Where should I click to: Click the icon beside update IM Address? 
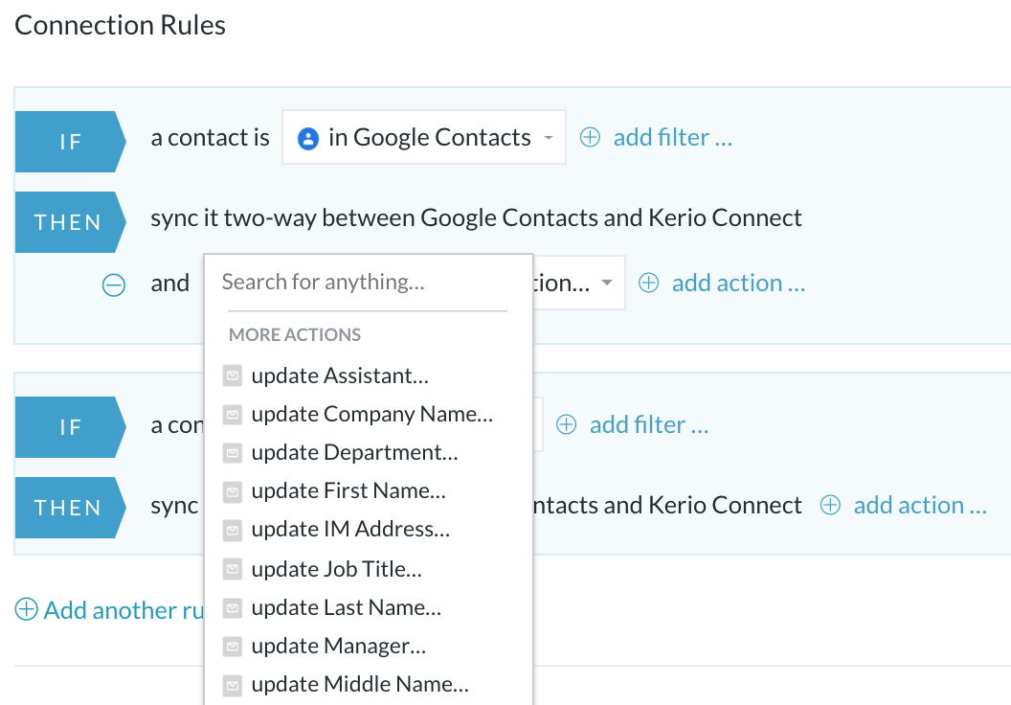pyautogui.click(x=233, y=531)
